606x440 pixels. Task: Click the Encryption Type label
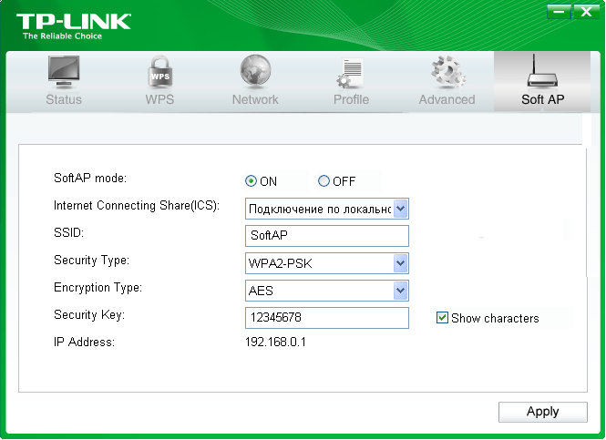pyautogui.click(x=98, y=287)
